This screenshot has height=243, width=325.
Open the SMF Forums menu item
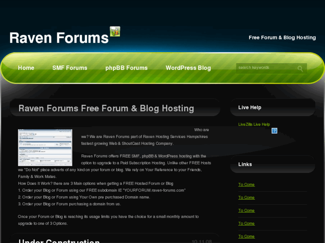coord(70,68)
